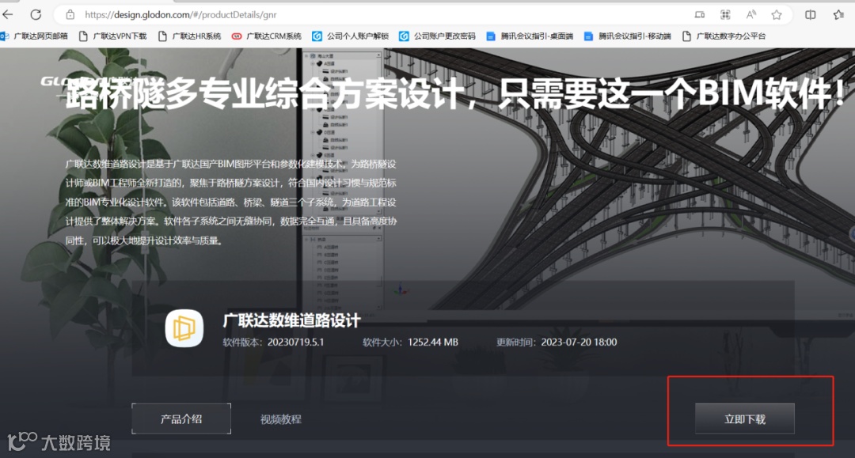Open 广联达VPN下载 bookmark
The height and width of the screenshot is (458, 855).
[113, 36]
